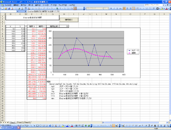Click the Open folder icon
The width and height of the screenshot is (171, 130).
[x=6, y=8]
